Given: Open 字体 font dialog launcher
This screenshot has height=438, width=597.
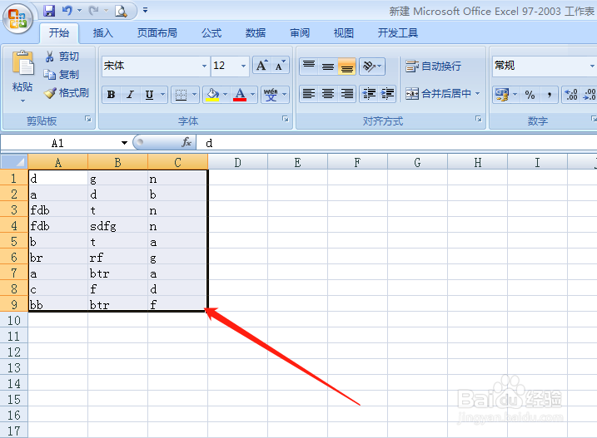Looking at the screenshot, I should (x=285, y=119).
